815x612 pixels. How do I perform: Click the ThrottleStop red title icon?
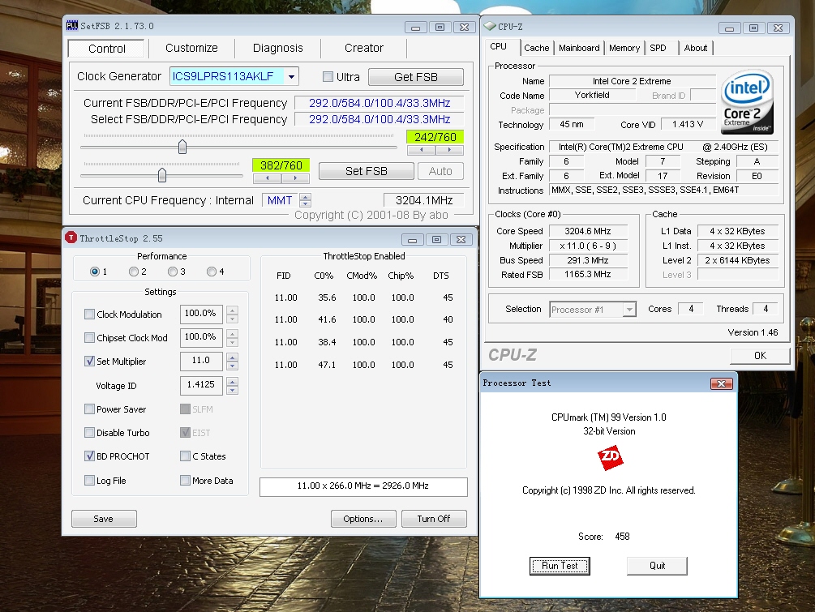[71, 238]
